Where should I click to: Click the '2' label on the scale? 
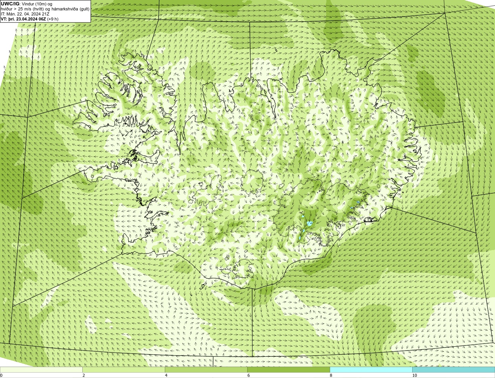click(x=84, y=375)
